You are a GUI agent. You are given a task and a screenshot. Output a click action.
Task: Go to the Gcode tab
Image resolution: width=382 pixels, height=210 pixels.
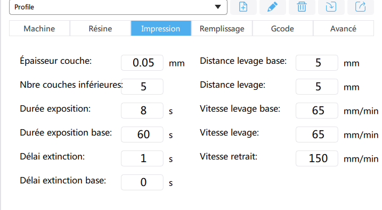point(282,28)
